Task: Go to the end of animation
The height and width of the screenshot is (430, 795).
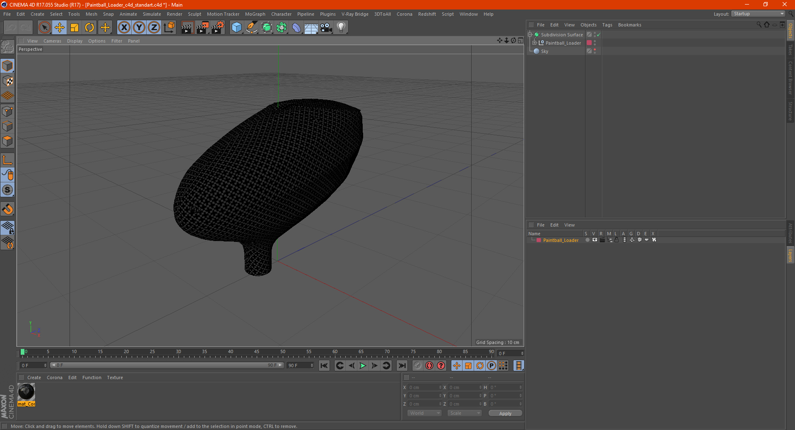Action: [x=402, y=365]
